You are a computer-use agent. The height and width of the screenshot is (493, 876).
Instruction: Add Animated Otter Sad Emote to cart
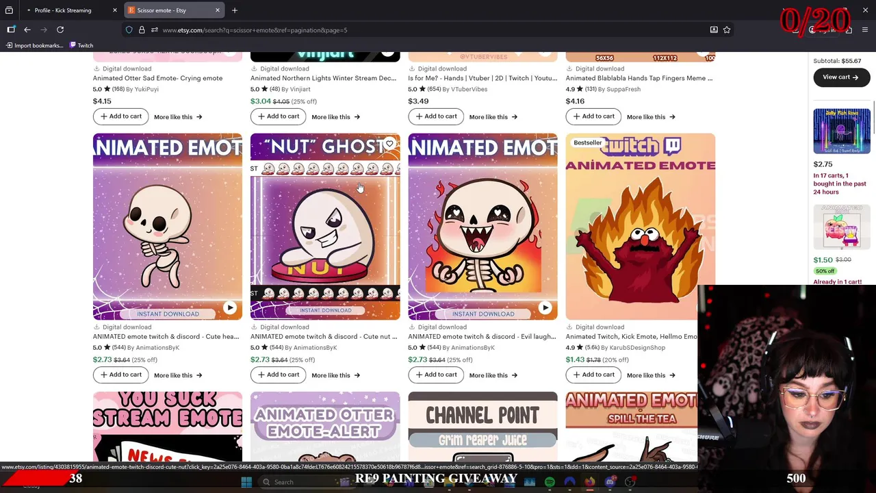click(120, 116)
